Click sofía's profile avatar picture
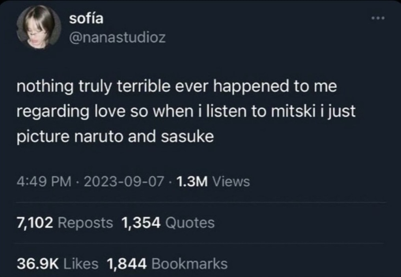The width and height of the screenshot is (401, 277). pyautogui.click(x=39, y=27)
